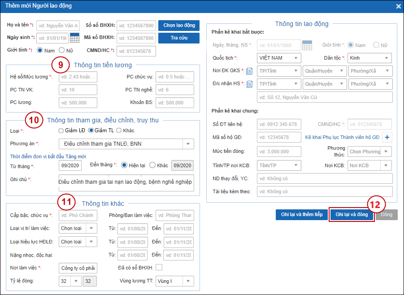Image resolution: width=404 pixels, height=295 pixels.
Task: Open Kê khai Phụ lục Thành viên hộ GĐ link
Action: click(342, 137)
